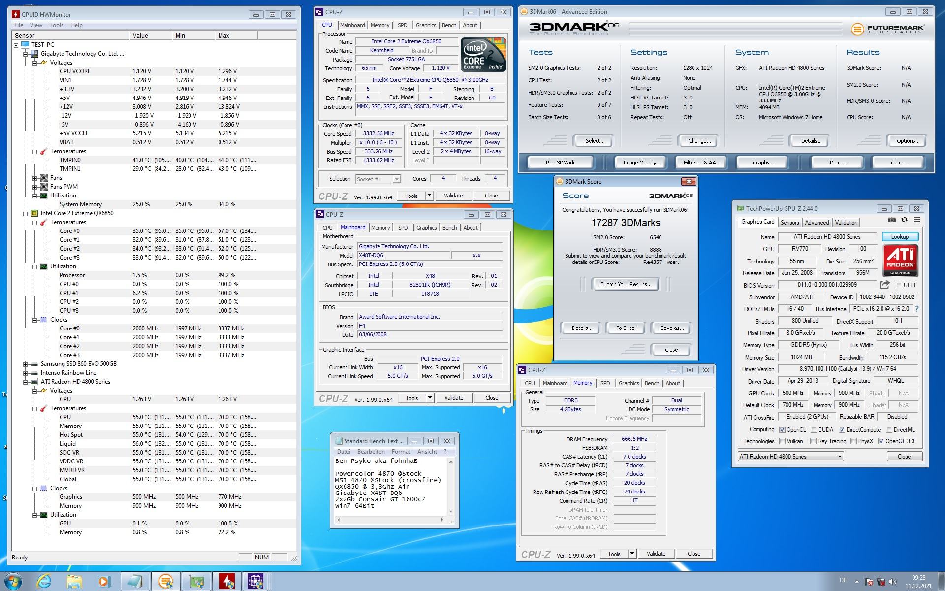Switch to GPU-Z taskbar icon
This screenshot has height=591, width=945.
pos(196,582)
